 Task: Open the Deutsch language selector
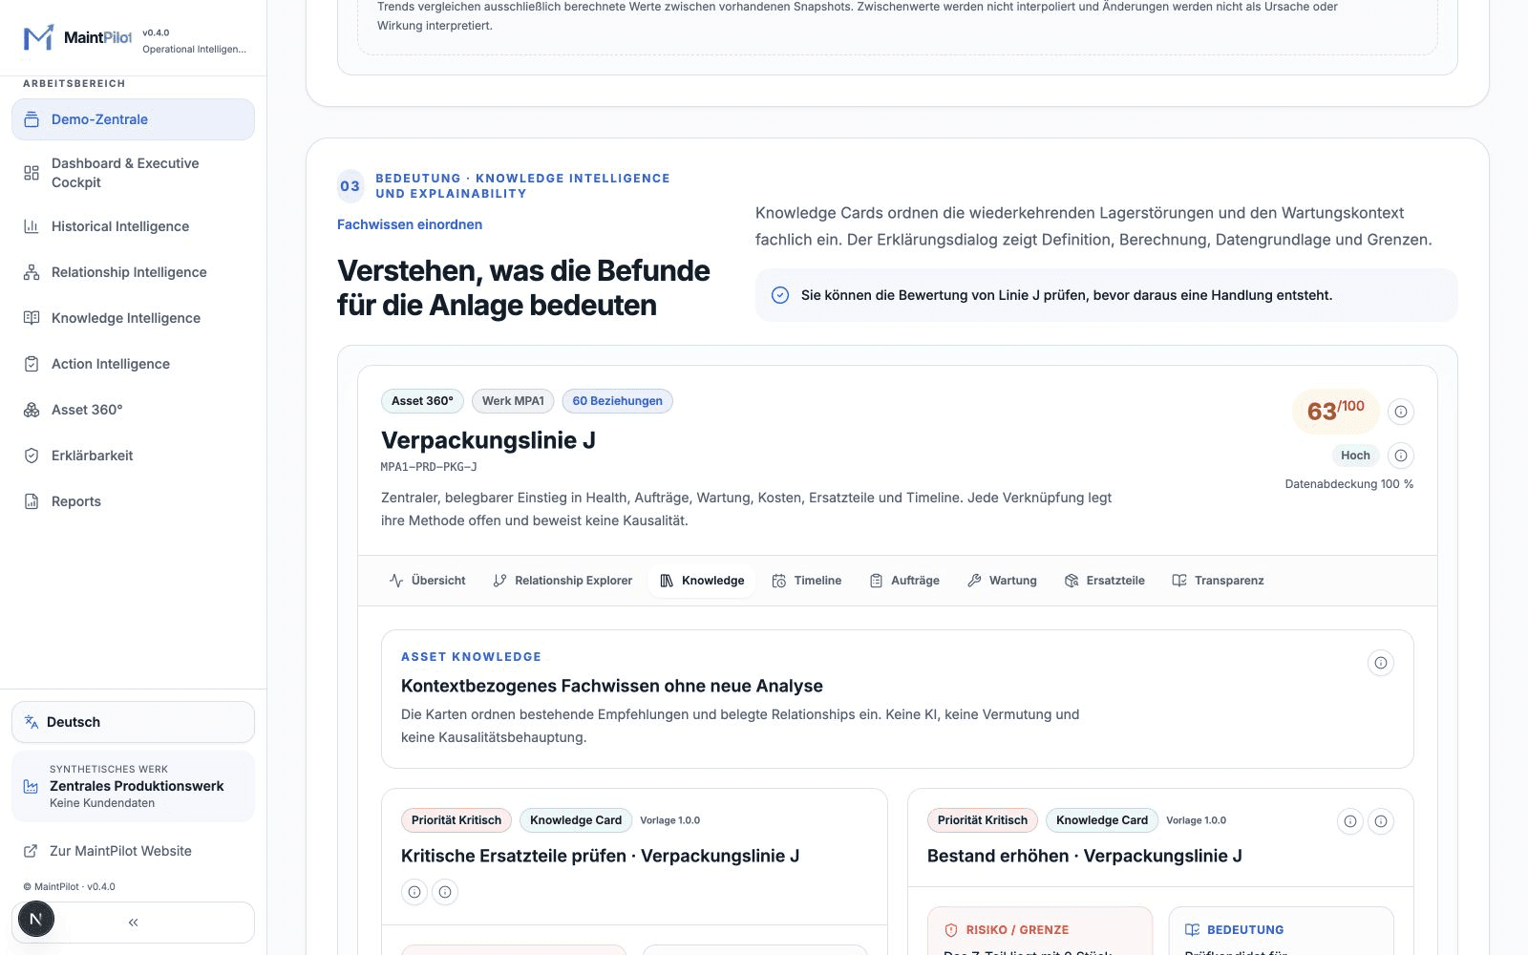pyautogui.click(x=133, y=722)
